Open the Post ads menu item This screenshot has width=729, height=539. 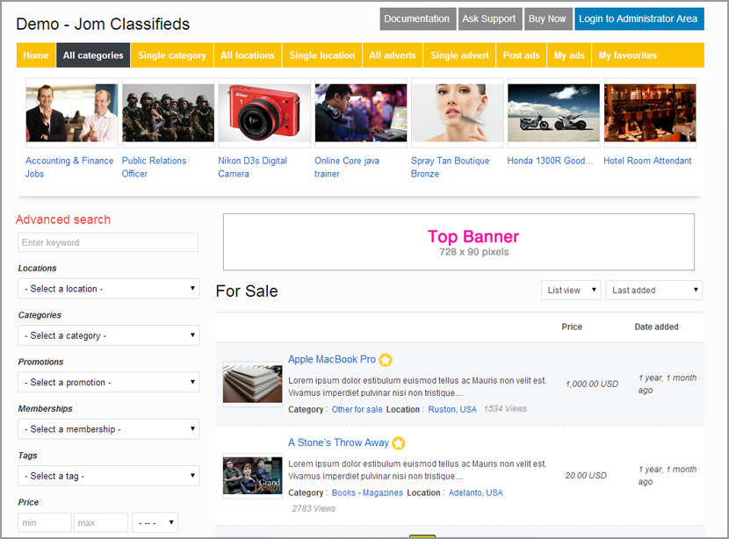(x=521, y=55)
